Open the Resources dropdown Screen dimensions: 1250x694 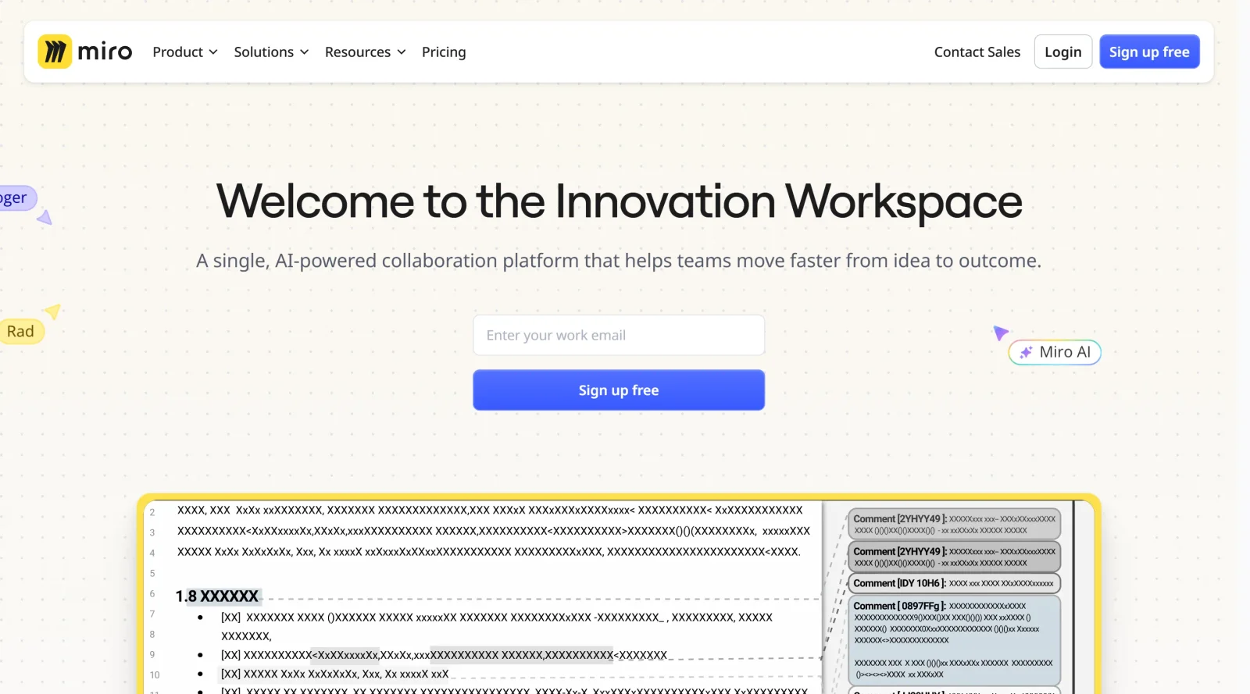pyautogui.click(x=365, y=52)
